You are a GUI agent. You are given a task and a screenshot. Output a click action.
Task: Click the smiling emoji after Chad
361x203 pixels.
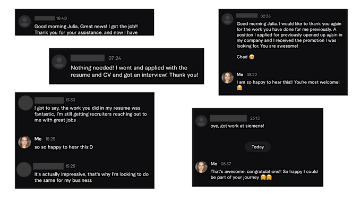click(x=252, y=57)
